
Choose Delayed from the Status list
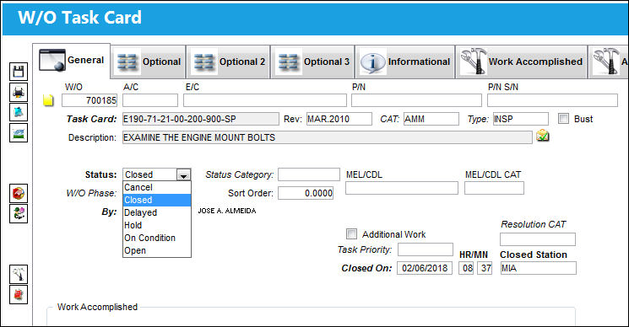[x=157, y=212]
